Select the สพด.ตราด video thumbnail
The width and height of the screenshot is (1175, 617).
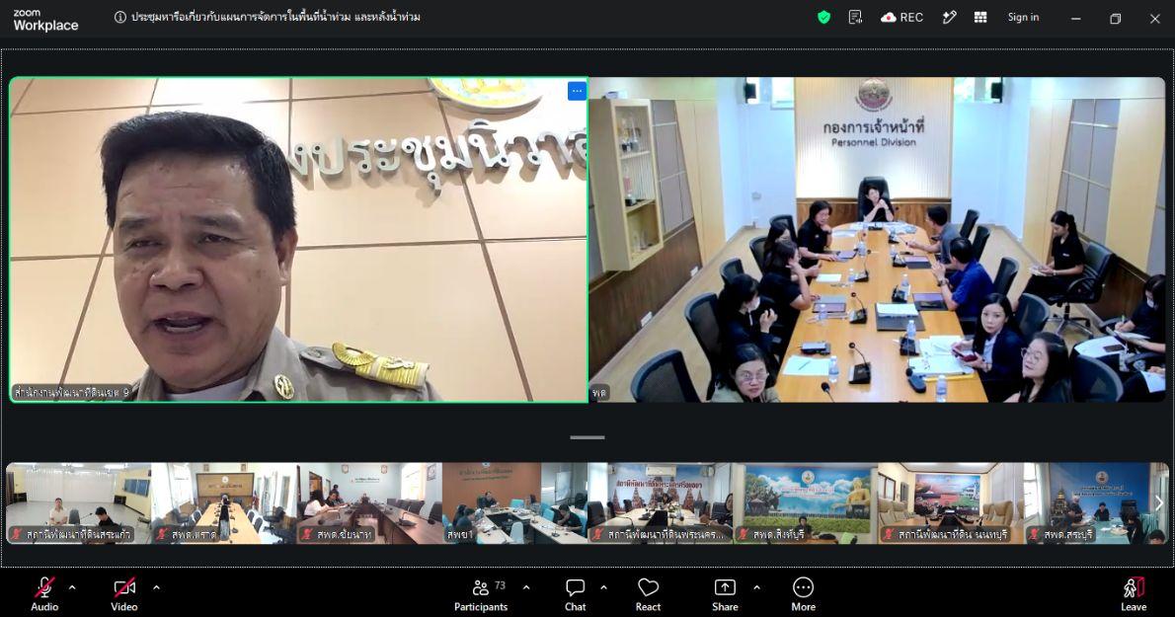[224, 503]
